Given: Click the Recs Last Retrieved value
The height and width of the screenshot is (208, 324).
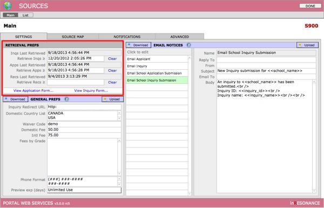Looking at the screenshot, I should tap(84, 76).
